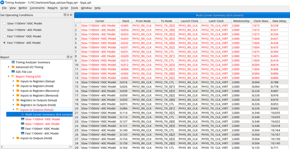Viewport: 290px width, 149px height.
Task: Collapse the Report Timing (I/O) node
Action: pyautogui.click(x=8, y=76)
